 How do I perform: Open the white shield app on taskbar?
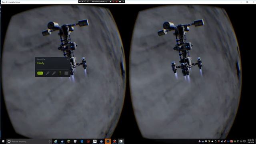(x=75, y=141)
